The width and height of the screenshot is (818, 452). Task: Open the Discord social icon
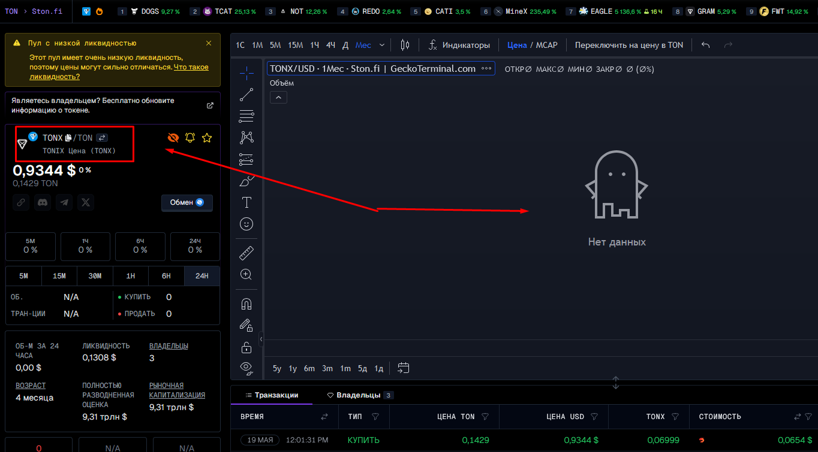pos(43,202)
